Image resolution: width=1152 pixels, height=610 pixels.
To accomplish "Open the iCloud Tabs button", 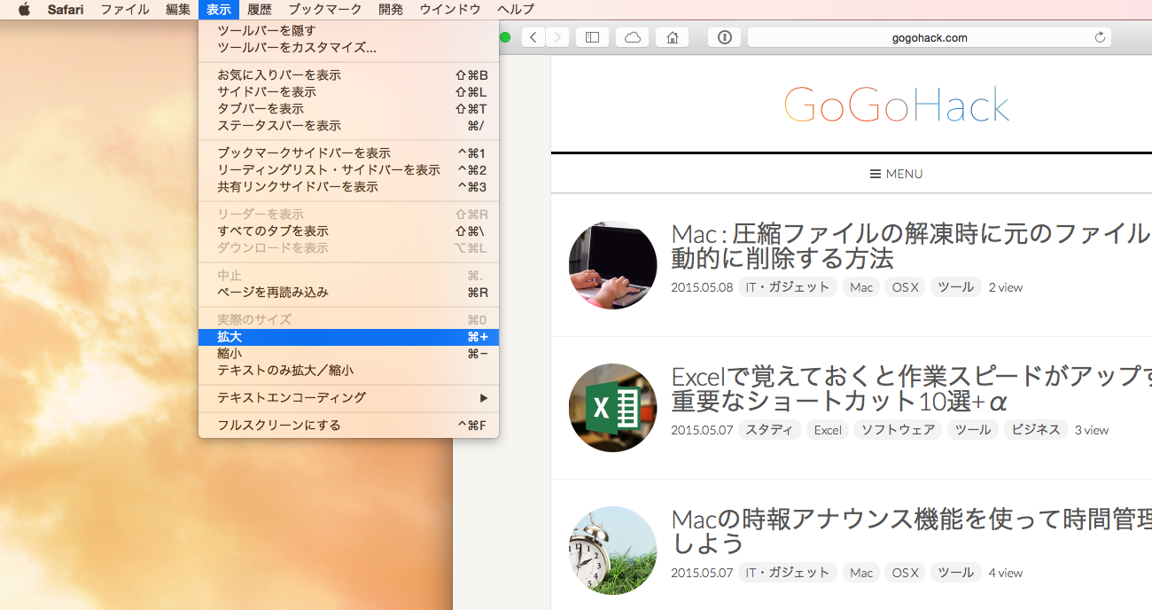I will [x=632, y=37].
